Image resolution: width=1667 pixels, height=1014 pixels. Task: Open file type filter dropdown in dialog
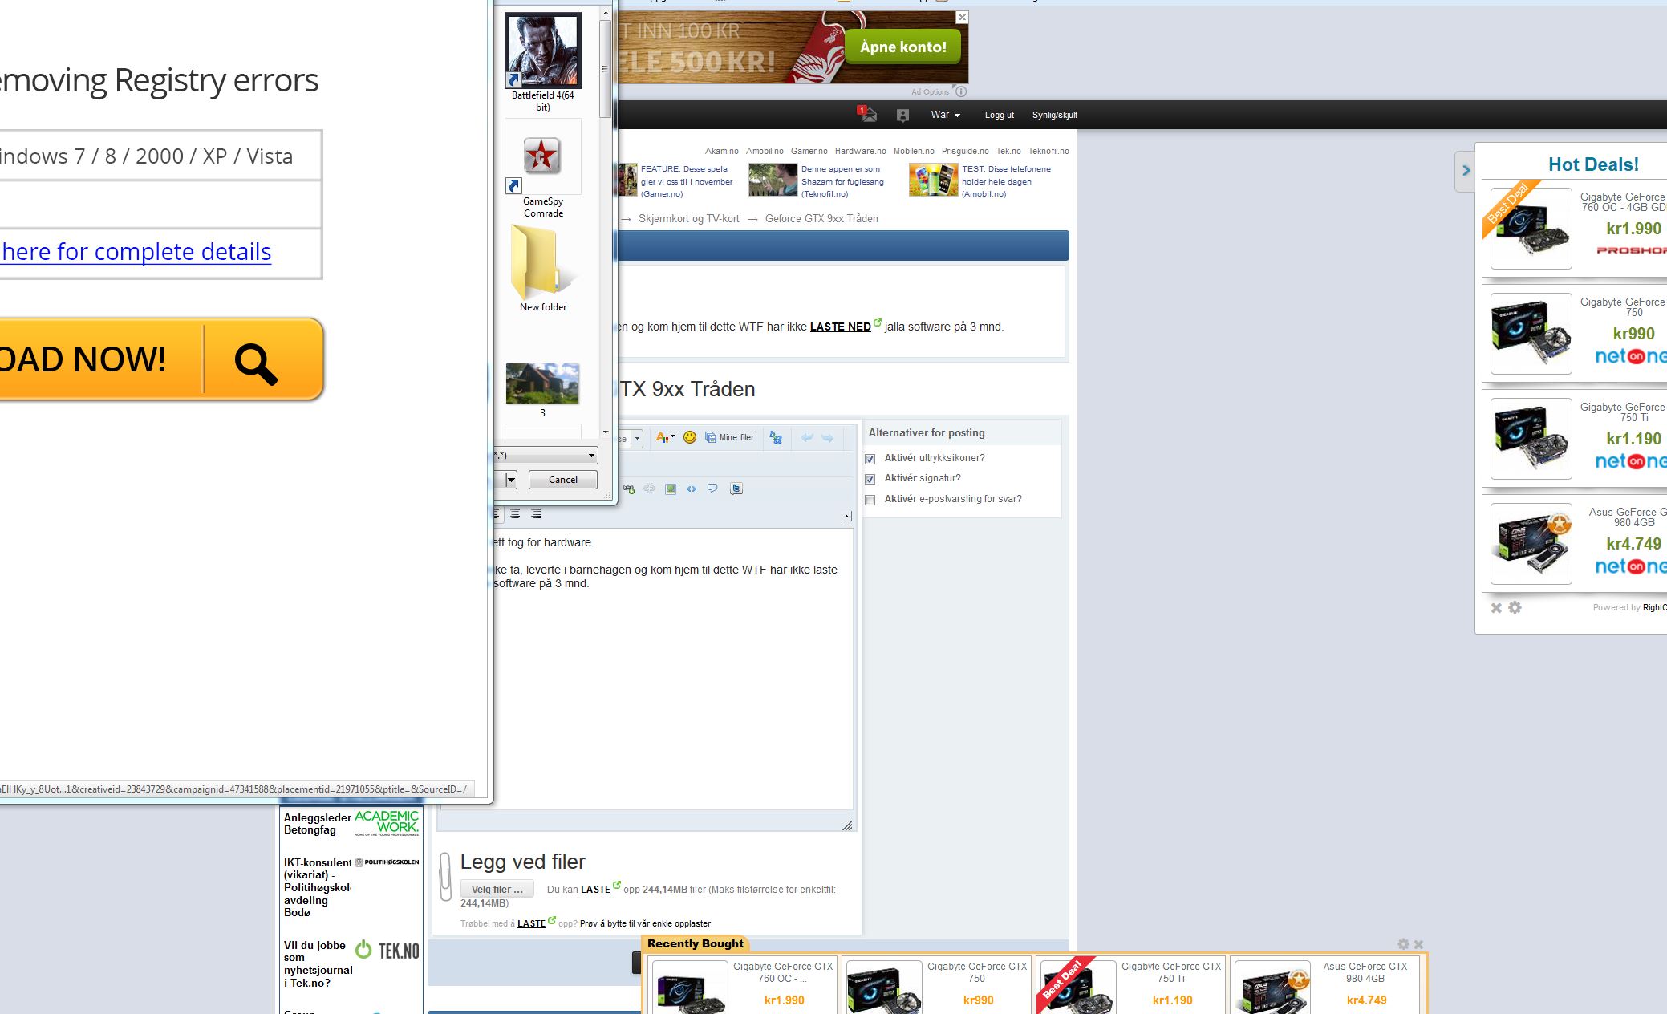click(546, 456)
